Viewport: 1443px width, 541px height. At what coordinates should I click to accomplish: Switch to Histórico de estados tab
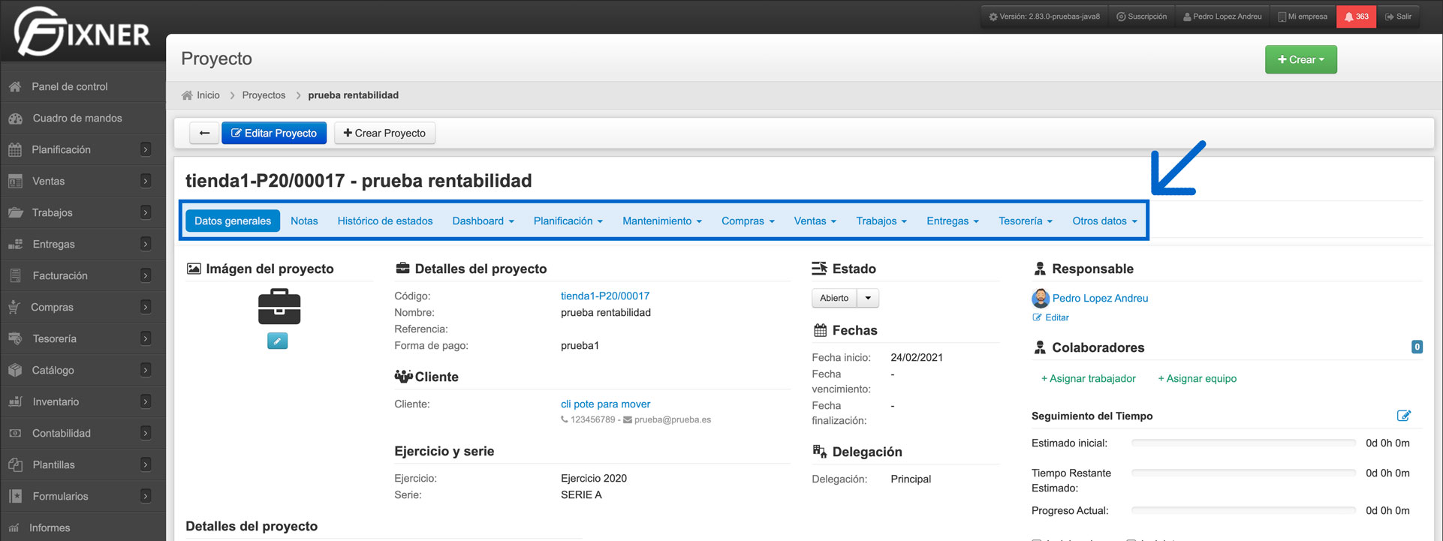coord(385,221)
